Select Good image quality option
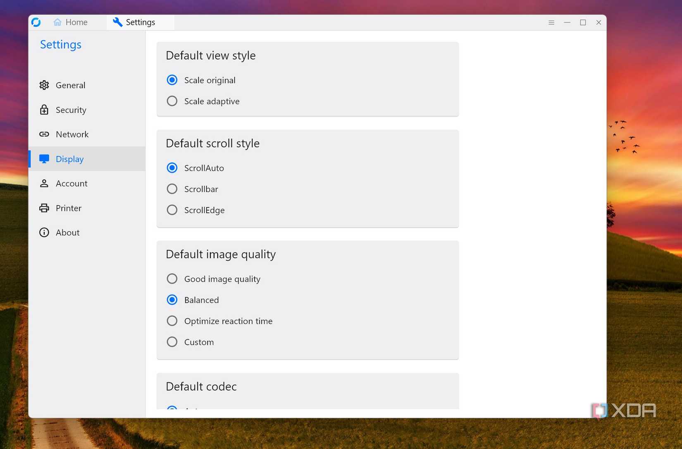Viewport: 682px width, 449px height. pyautogui.click(x=172, y=279)
